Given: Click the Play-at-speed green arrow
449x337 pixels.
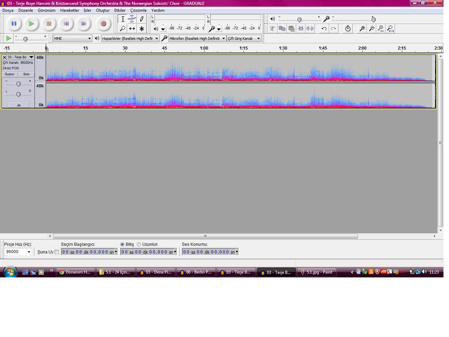Looking at the screenshot, I should click(x=9, y=38).
